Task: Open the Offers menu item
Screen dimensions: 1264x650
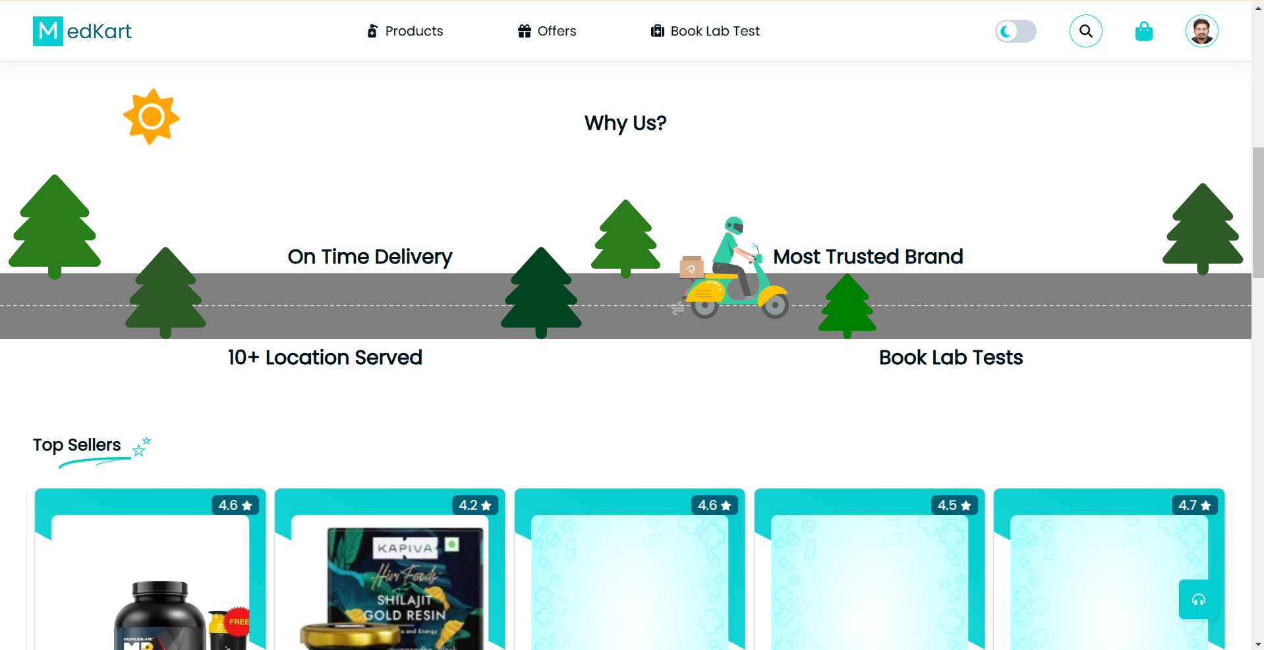Action: pos(547,31)
